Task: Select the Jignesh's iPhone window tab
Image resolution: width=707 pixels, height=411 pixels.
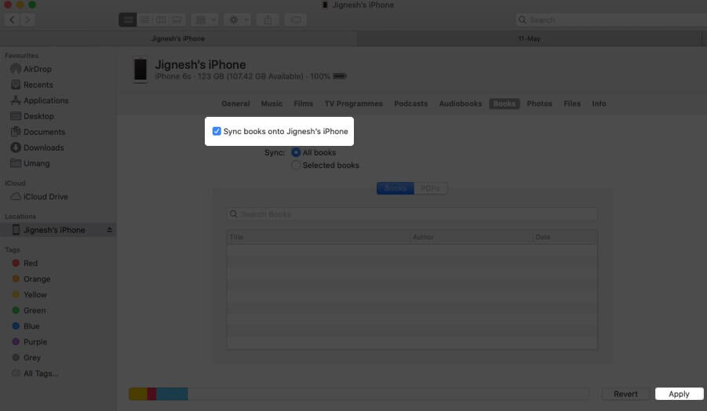Action: 178,38
